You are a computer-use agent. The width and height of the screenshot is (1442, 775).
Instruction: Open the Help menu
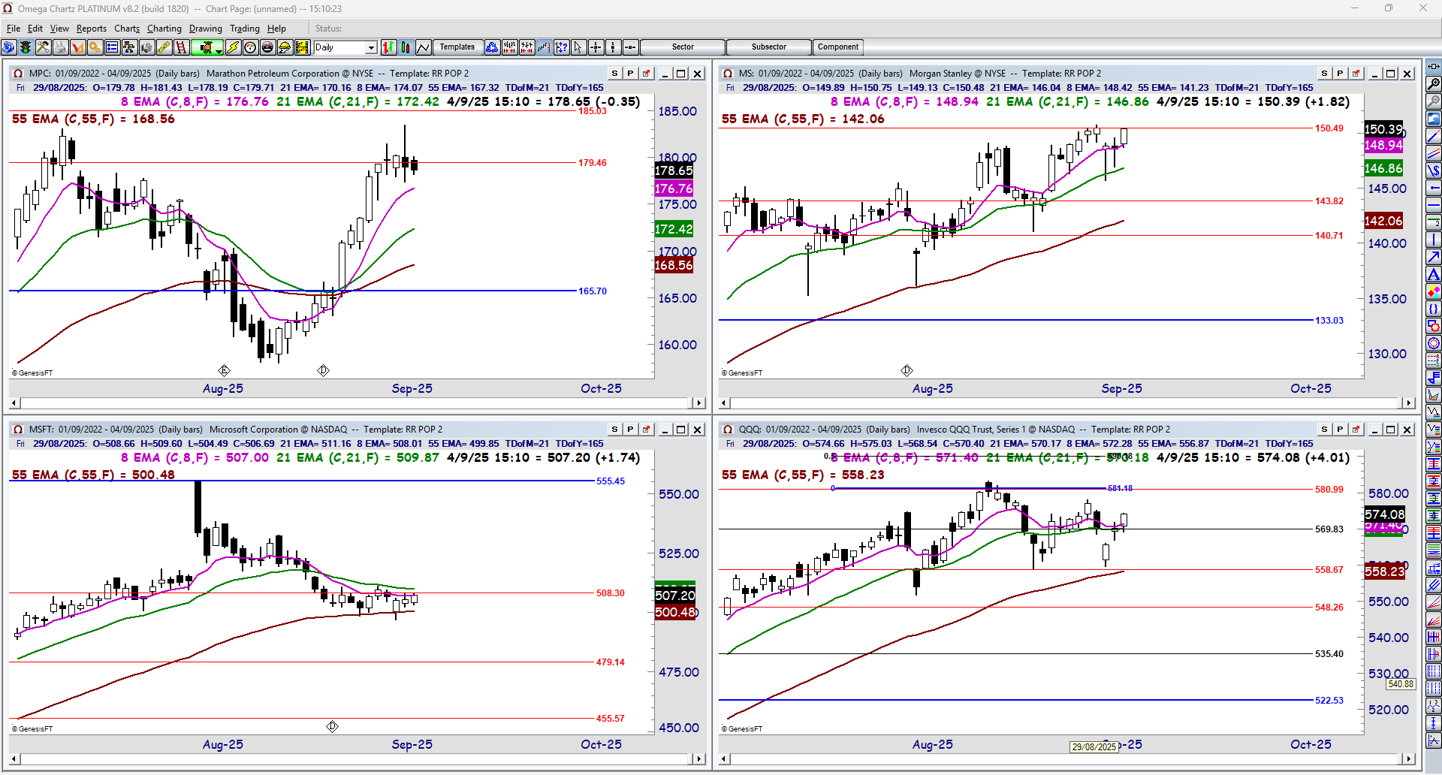[x=276, y=29]
